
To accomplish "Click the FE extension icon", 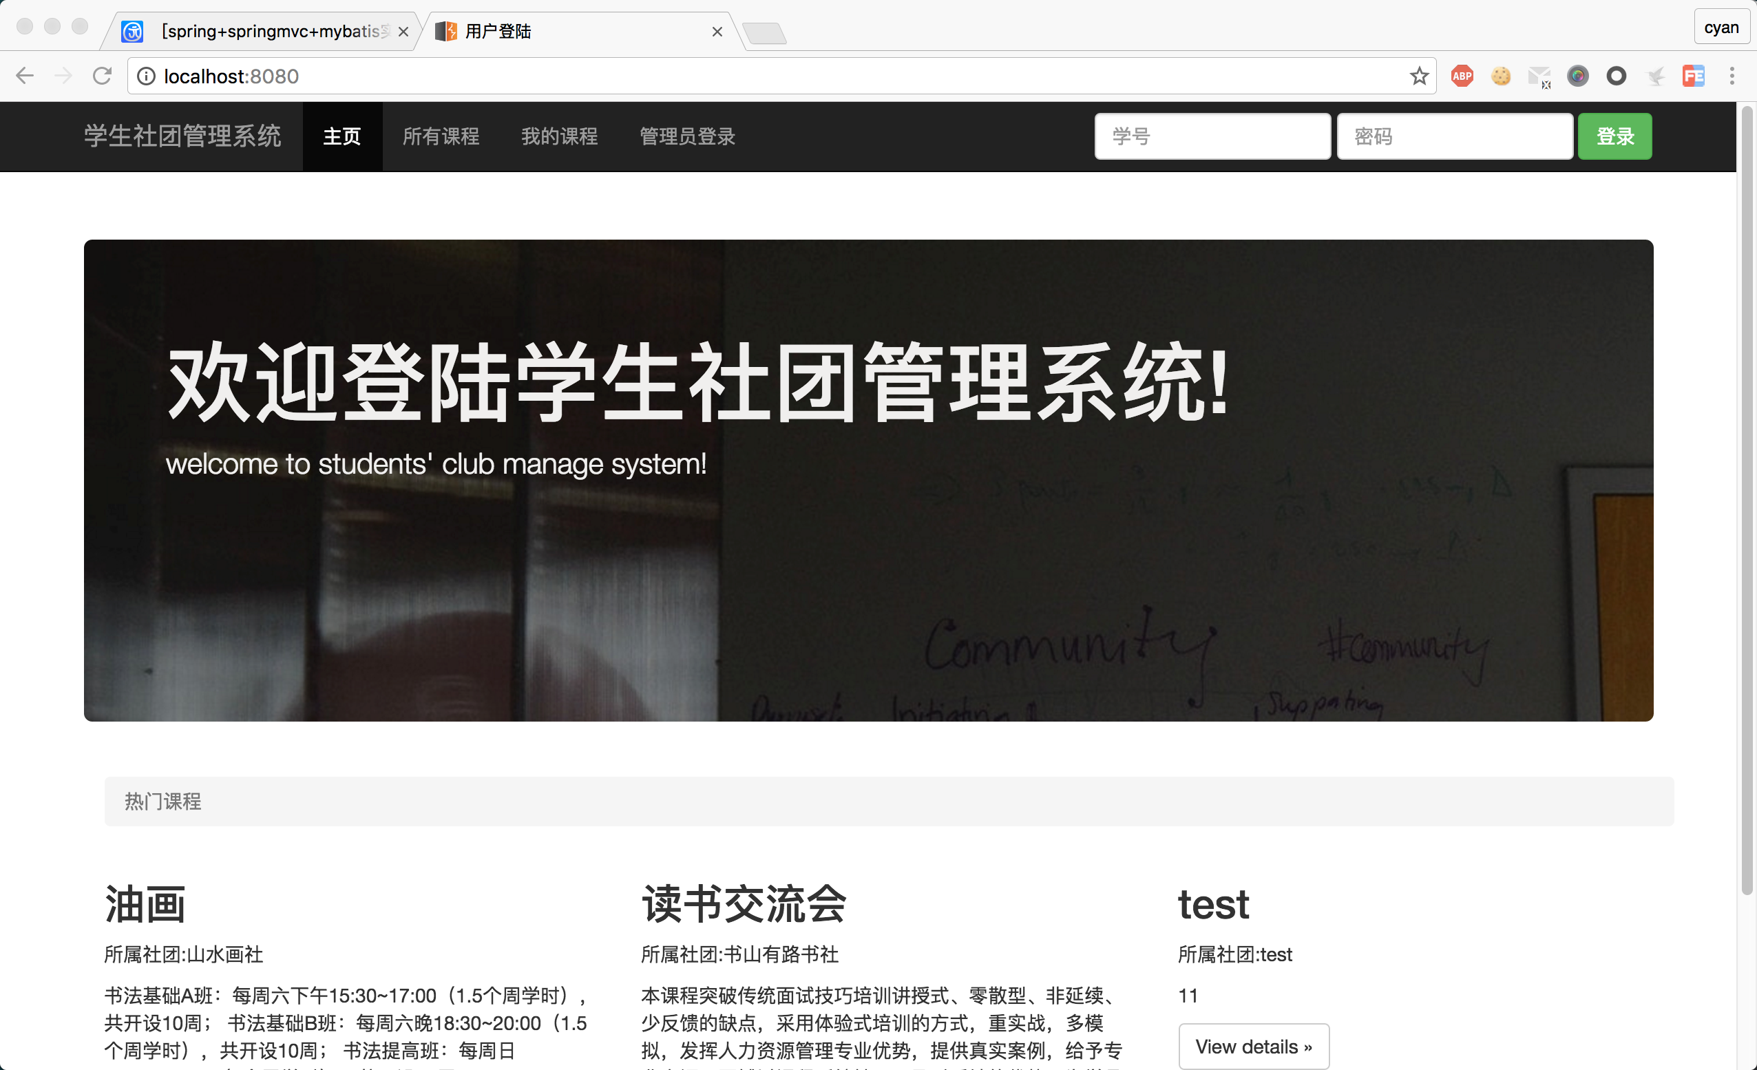I will point(1695,76).
